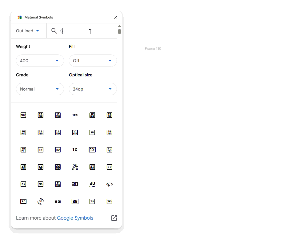Open the Fill dropdown set to Off

pyautogui.click(x=93, y=61)
